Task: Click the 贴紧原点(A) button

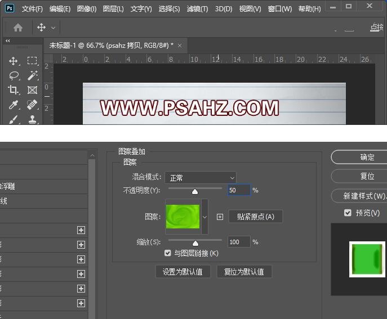Action: (256, 217)
